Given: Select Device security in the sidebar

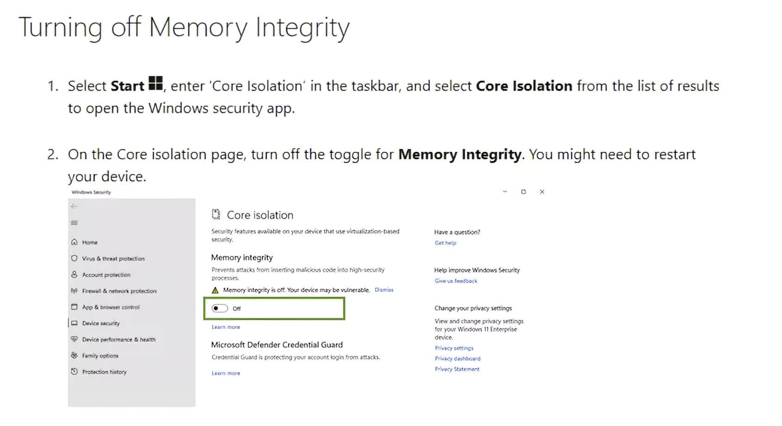Looking at the screenshot, I should point(100,323).
